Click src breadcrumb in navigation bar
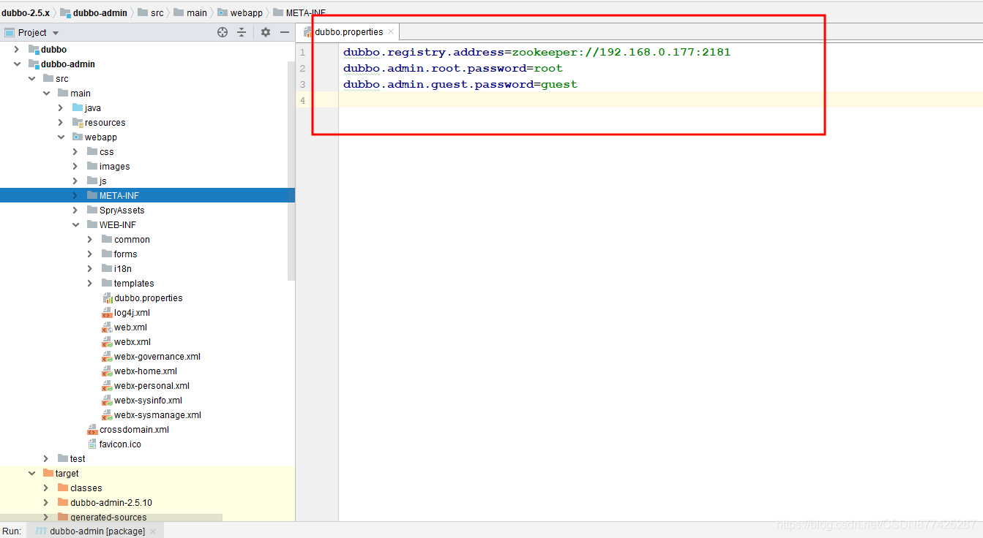The width and height of the screenshot is (983, 538). (x=152, y=12)
